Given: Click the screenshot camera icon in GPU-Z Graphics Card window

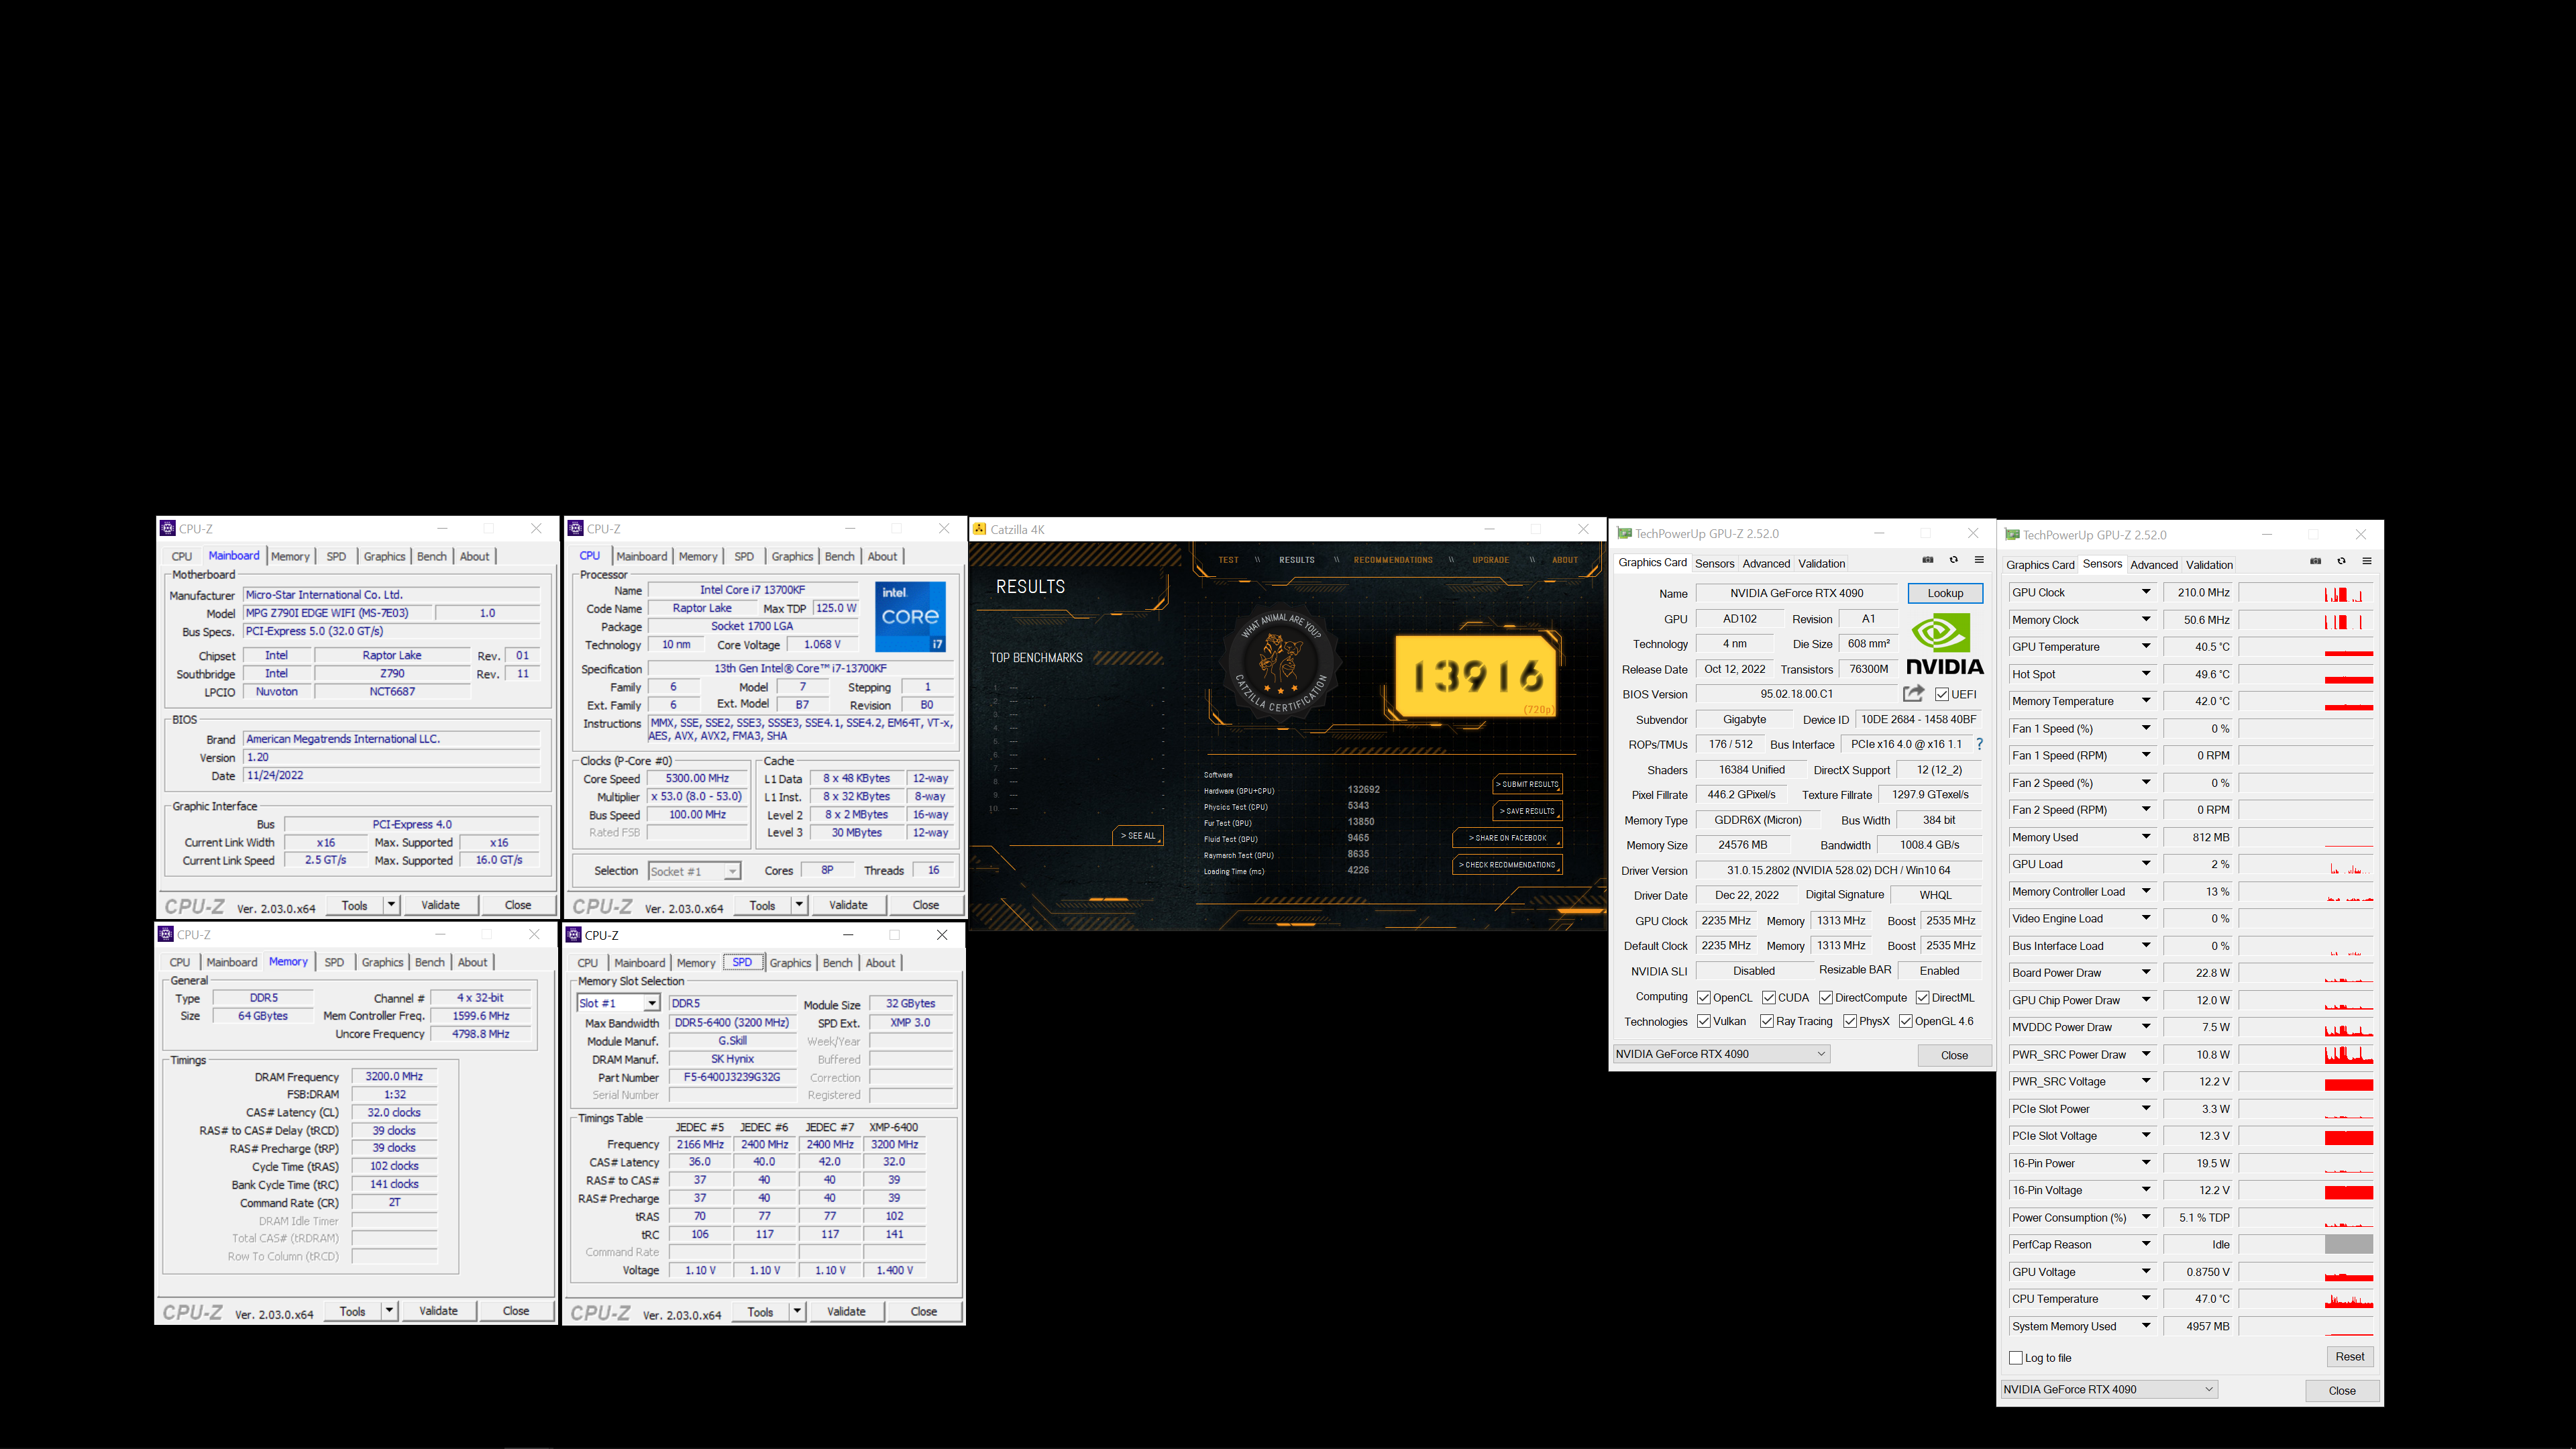Looking at the screenshot, I should [1928, 560].
